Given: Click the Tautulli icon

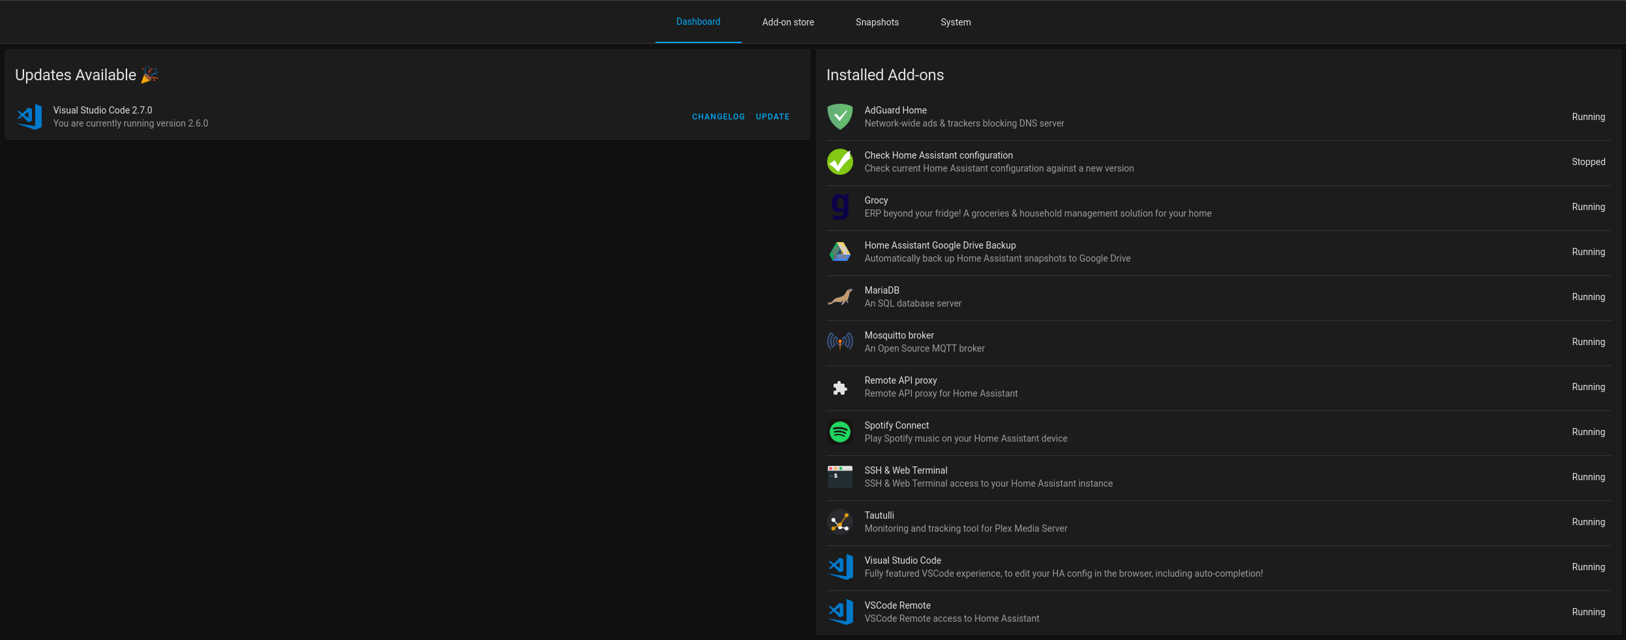Looking at the screenshot, I should pyautogui.click(x=840, y=522).
